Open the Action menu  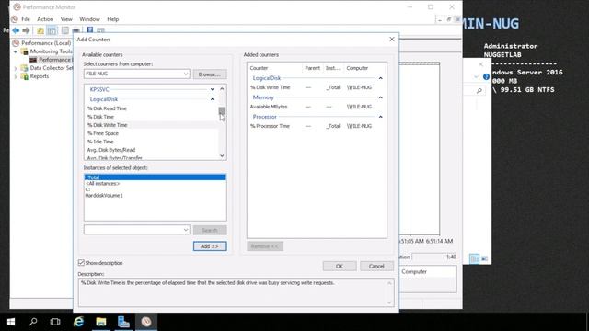tap(45, 19)
